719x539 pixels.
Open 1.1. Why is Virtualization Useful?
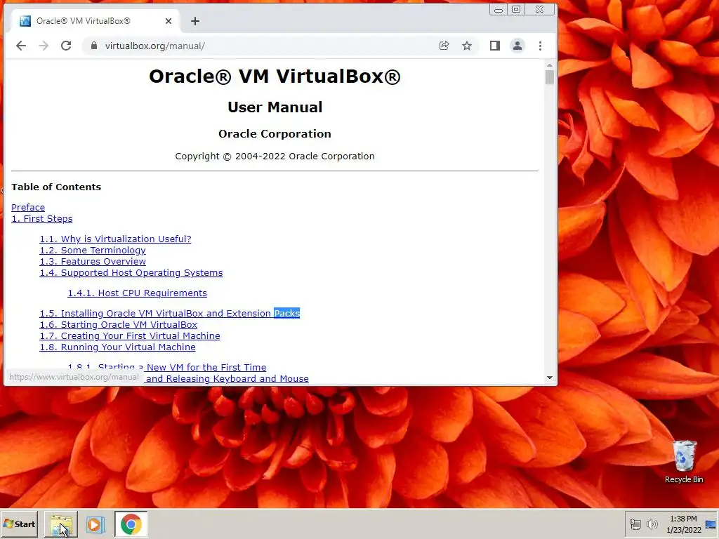(115, 239)
